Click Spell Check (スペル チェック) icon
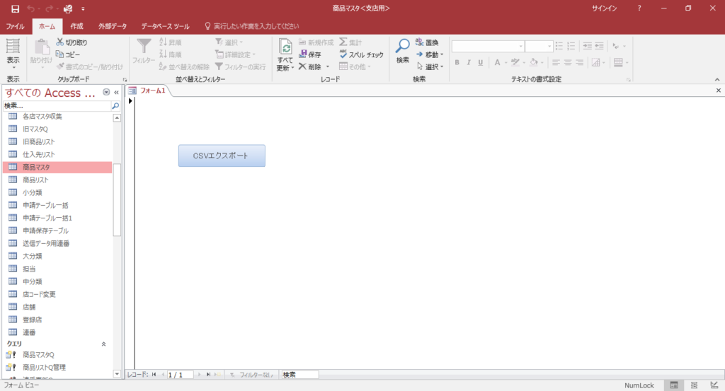 click(343, 54)
